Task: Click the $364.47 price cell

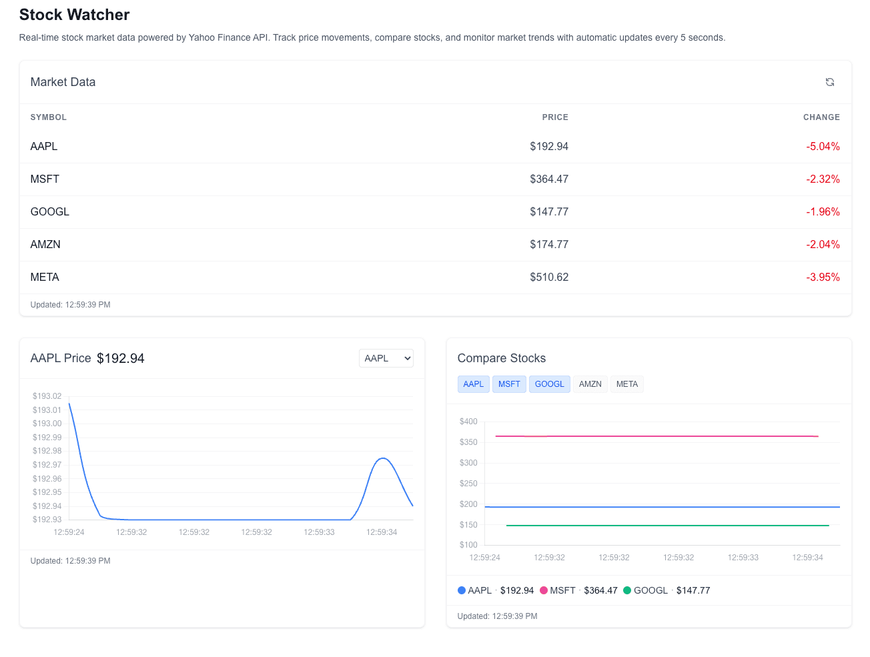Action: coord(549,179)
